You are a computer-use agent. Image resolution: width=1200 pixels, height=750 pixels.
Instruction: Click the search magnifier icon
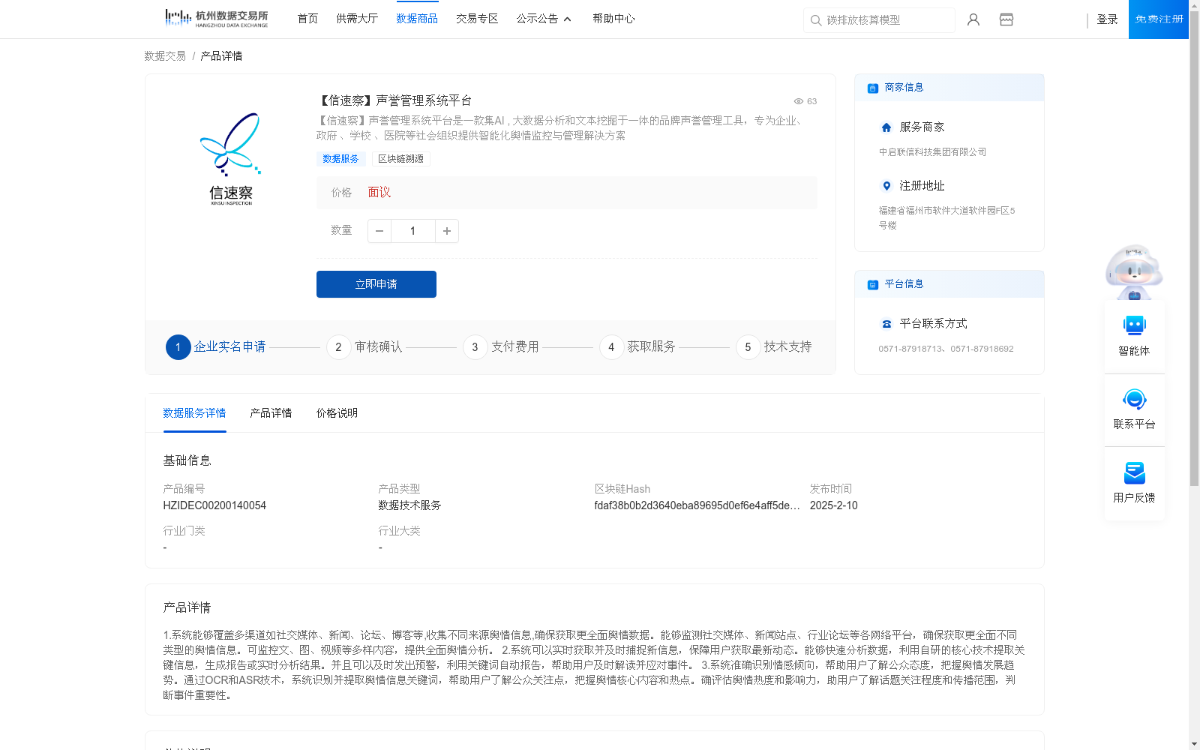(816, 20)
